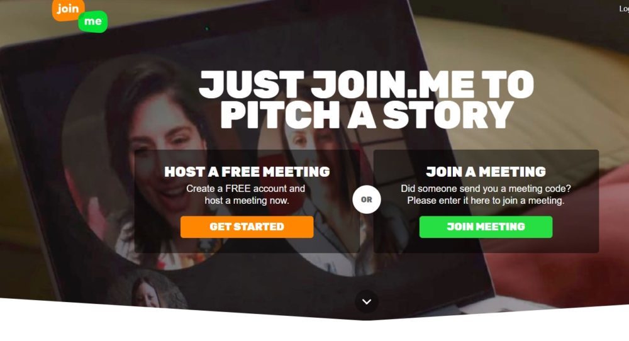This screenshot has height=341, width=629.
Task: Click the green JOIN MEETING button
Action: coord(486,227)
